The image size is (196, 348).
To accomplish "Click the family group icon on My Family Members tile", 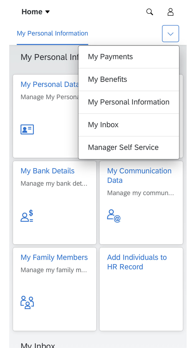I will click(x=27, y=302).
